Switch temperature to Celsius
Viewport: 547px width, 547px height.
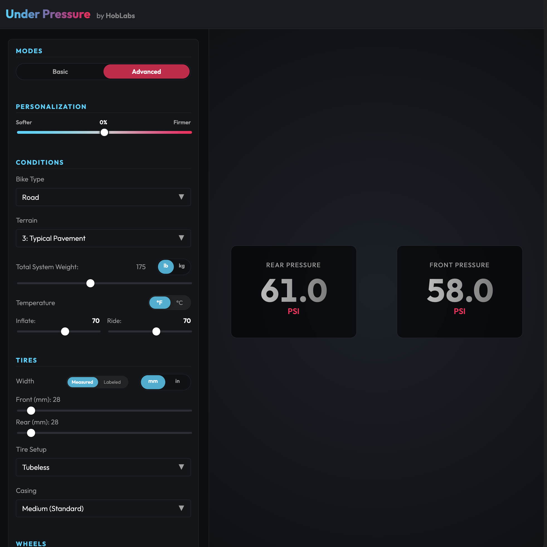pos(179,302)
